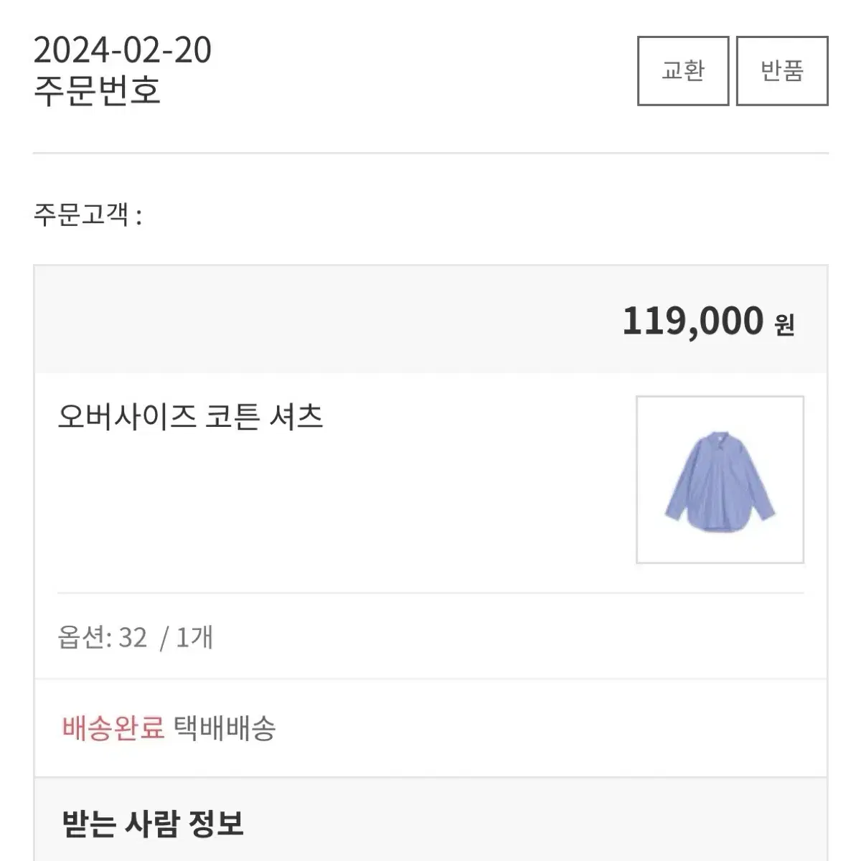Select the 주문번호 order number label

pos(97,90)
